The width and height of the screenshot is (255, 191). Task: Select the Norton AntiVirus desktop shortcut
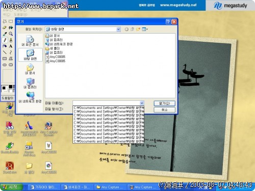coord(29,149)
